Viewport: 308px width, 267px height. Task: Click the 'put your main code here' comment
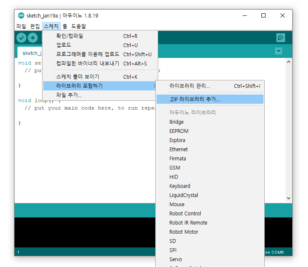point(90,108)
